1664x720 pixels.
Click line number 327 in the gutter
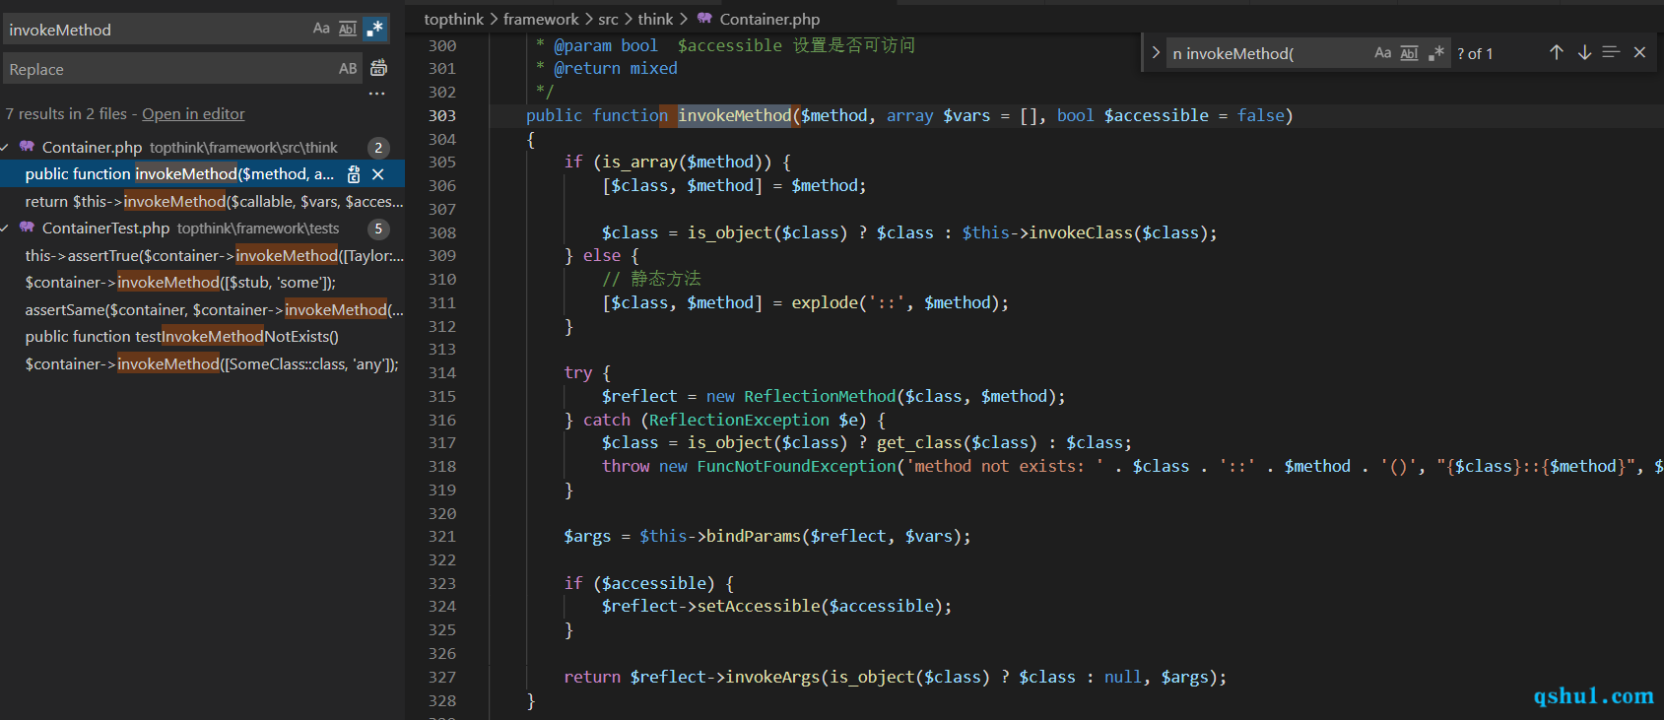pos(442,677)
